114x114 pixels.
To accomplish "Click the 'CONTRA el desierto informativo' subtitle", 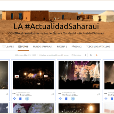I will tap(56, 33).
